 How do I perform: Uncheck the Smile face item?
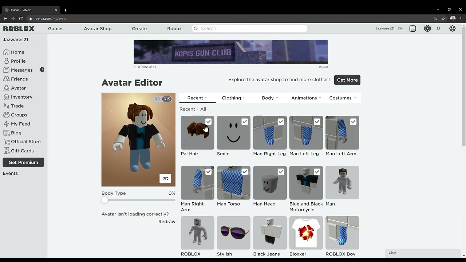pyautogui.click(x=245, y=122)
